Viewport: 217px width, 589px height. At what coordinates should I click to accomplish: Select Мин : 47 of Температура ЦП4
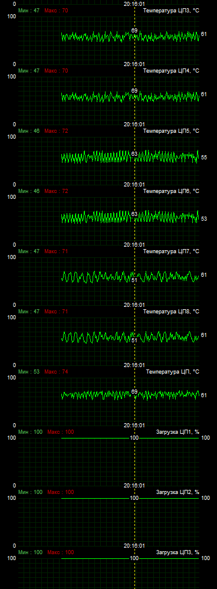29,71
